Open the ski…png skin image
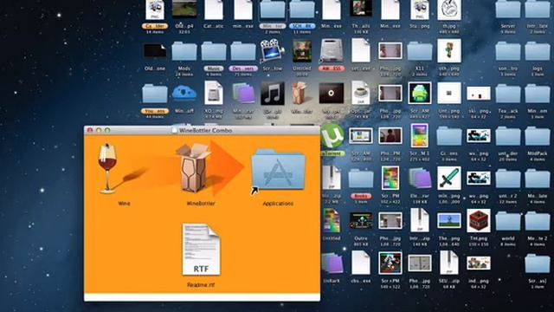 (479, 94)
